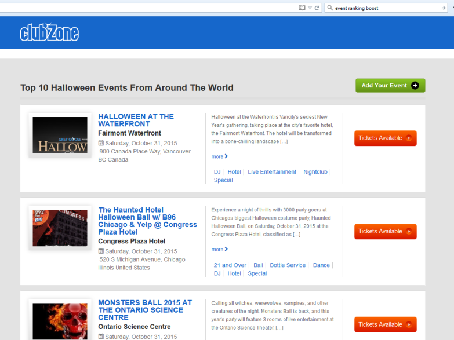Click arrow icon on Waterfront Tickets button
The width and height of the screenshot is (454, 340).
[x=409, y=138]
